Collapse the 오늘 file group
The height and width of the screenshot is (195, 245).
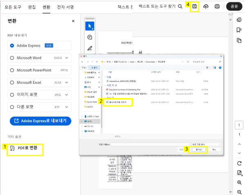[105, 77]
